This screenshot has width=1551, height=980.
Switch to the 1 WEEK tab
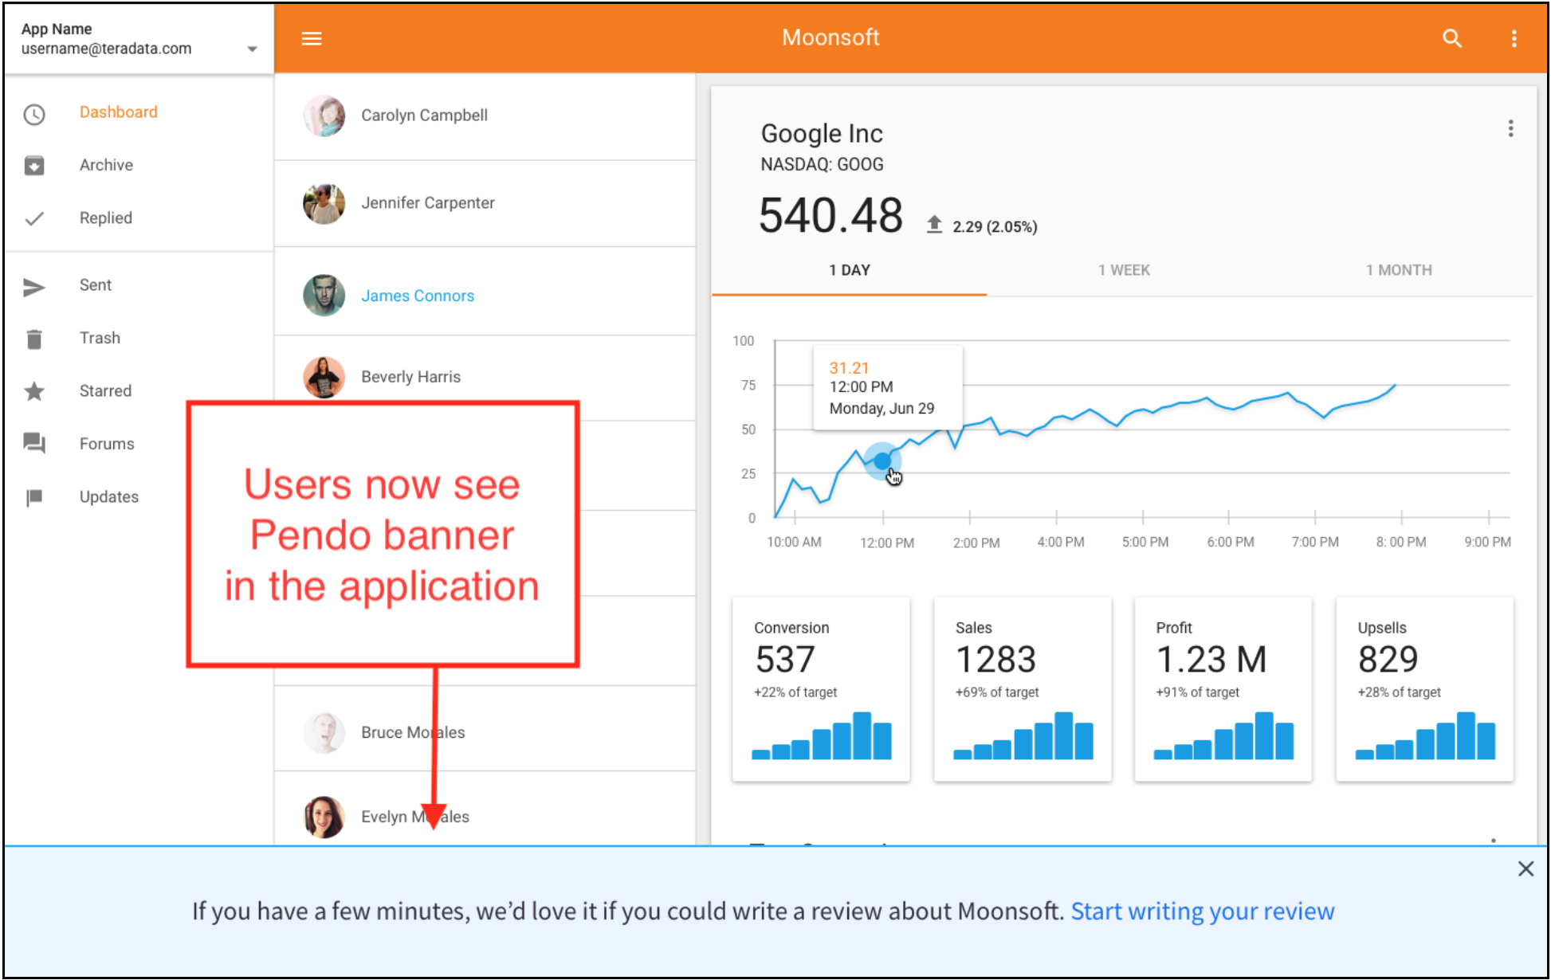pos(1124,270)
